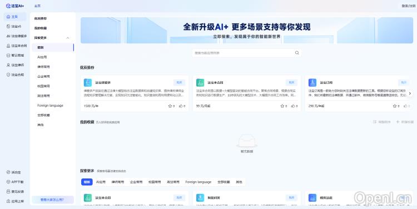
Task: Click the 看看大家怎么用? button
Action: [53, 200]
